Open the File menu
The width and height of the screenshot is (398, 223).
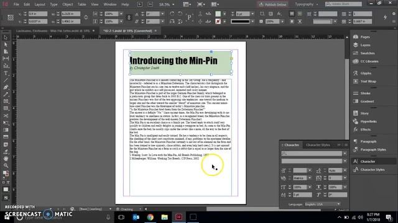16,4
